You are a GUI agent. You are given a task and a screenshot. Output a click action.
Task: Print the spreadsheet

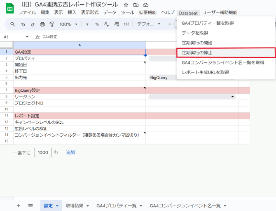42,24
